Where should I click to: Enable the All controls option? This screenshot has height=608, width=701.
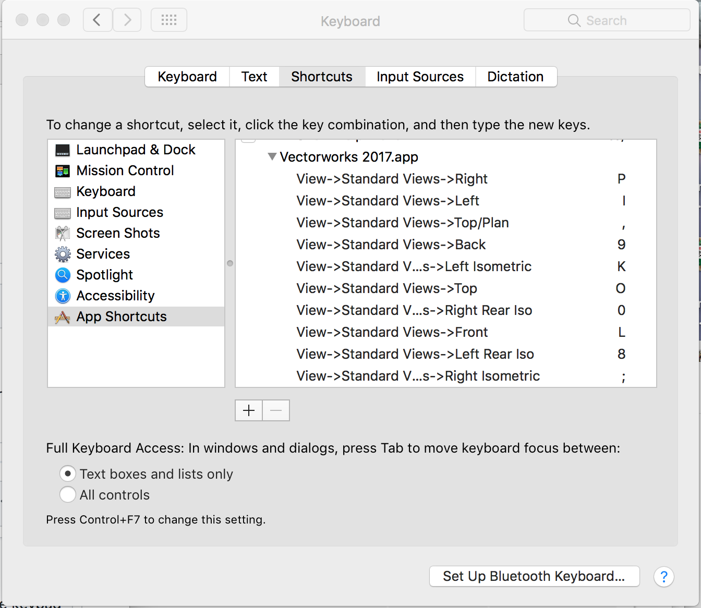tap(68, 494)
